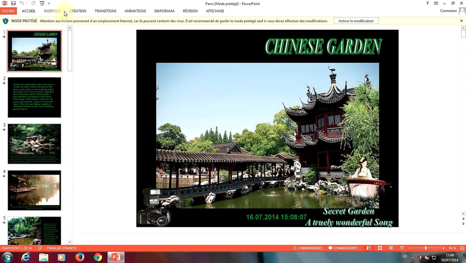
Task: Click the Activer la modification button
Action: pyautogui.click(x=356, y=21)
